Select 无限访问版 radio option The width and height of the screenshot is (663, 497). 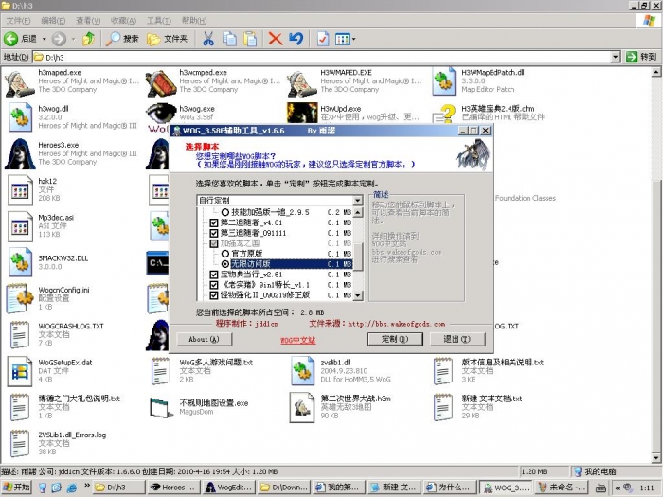pyautogui.click(x=225, y=264)
